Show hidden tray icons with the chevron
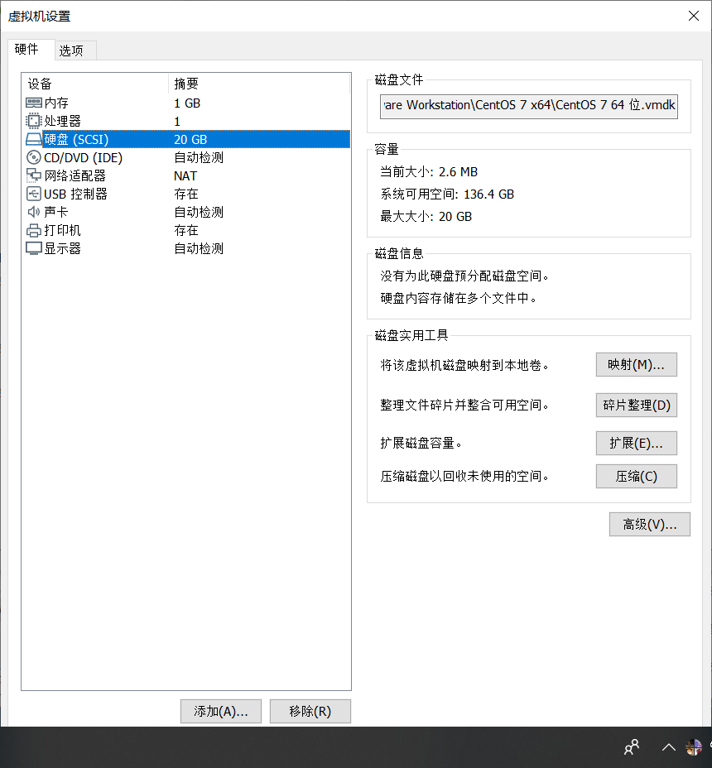712x768 pixels. [668, 747]
